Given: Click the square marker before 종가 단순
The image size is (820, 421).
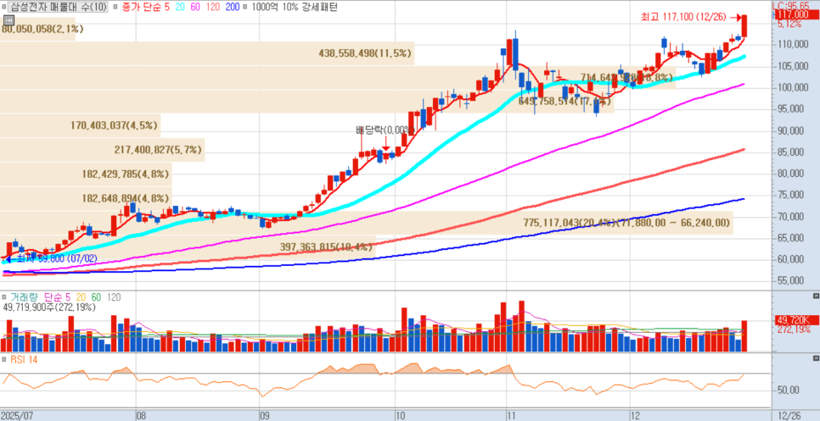Looking at the screenshot, I should click(x=115, y=8).
